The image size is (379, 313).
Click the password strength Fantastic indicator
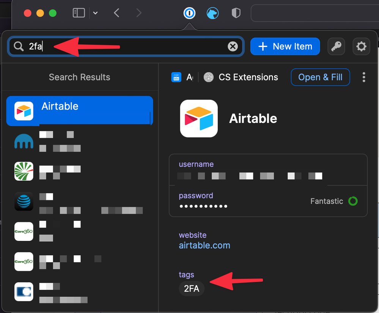click(x=333, y=201)
